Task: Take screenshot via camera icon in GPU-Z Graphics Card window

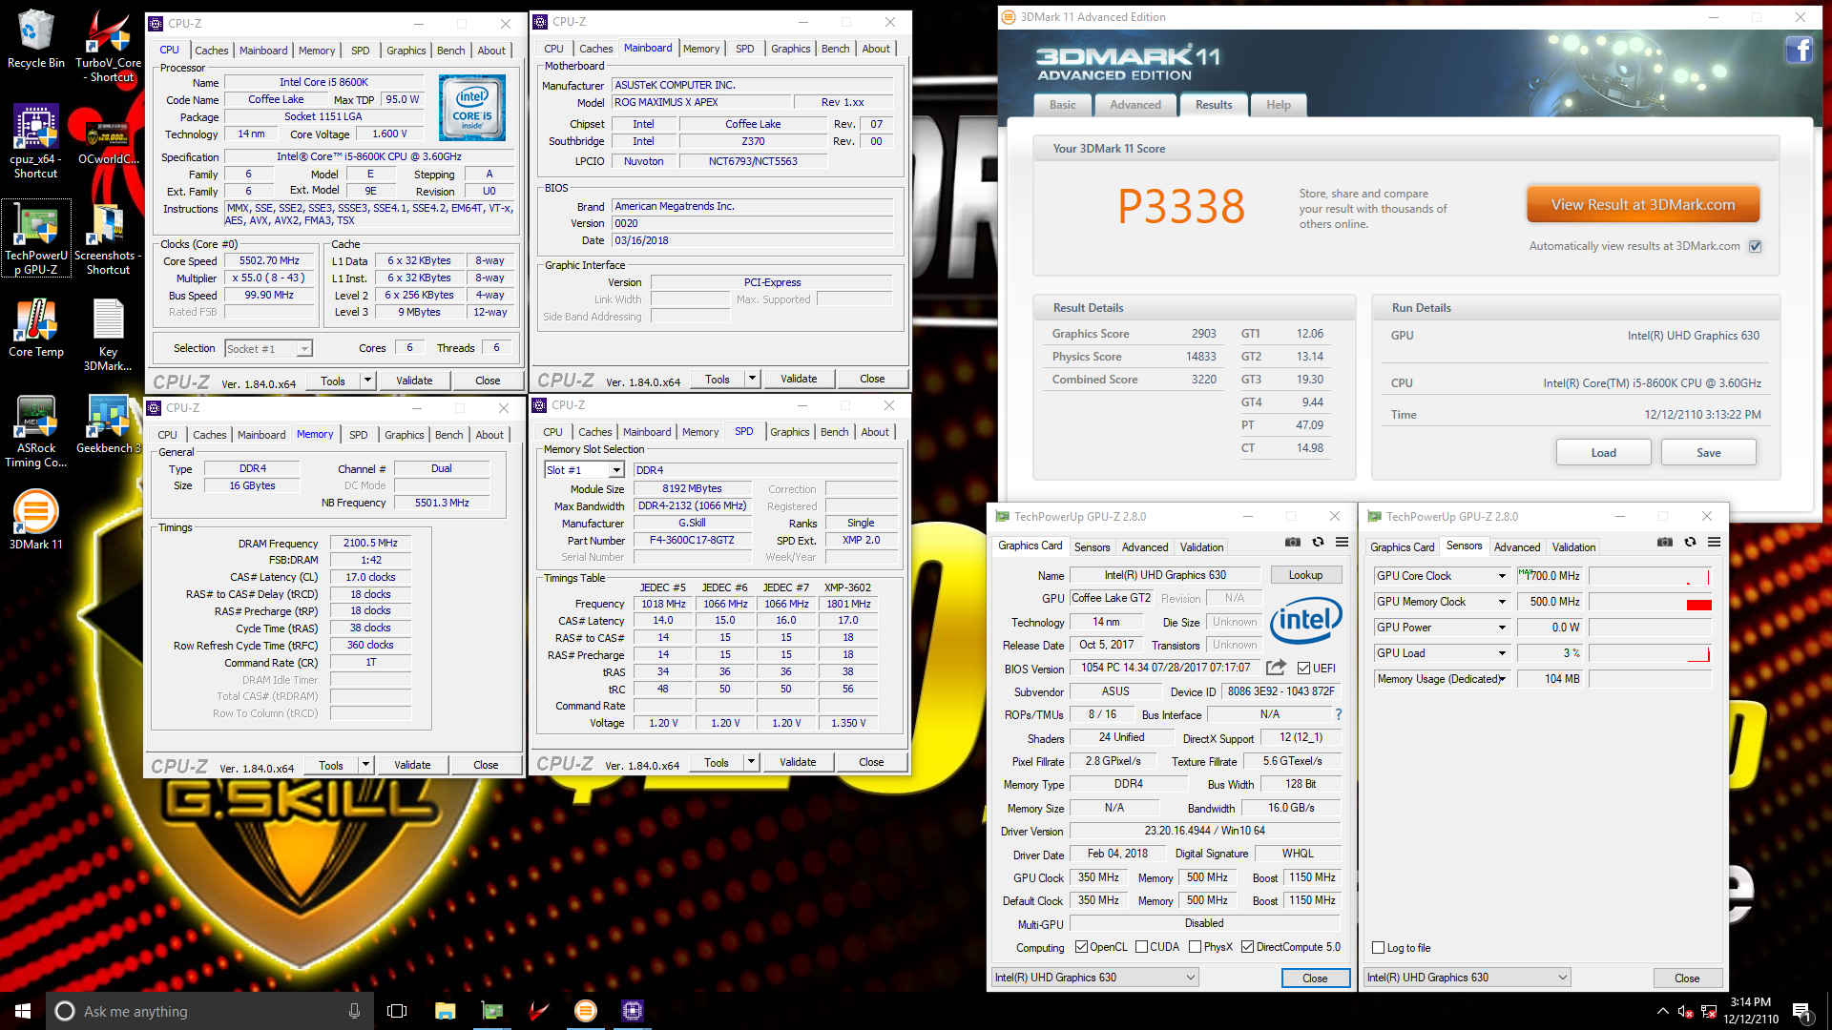Action: point(1292,543)
